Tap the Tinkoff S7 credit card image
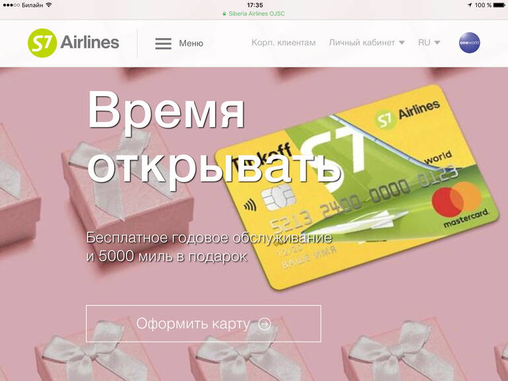This screenshot has width=508, height=381. pos(357,187)
